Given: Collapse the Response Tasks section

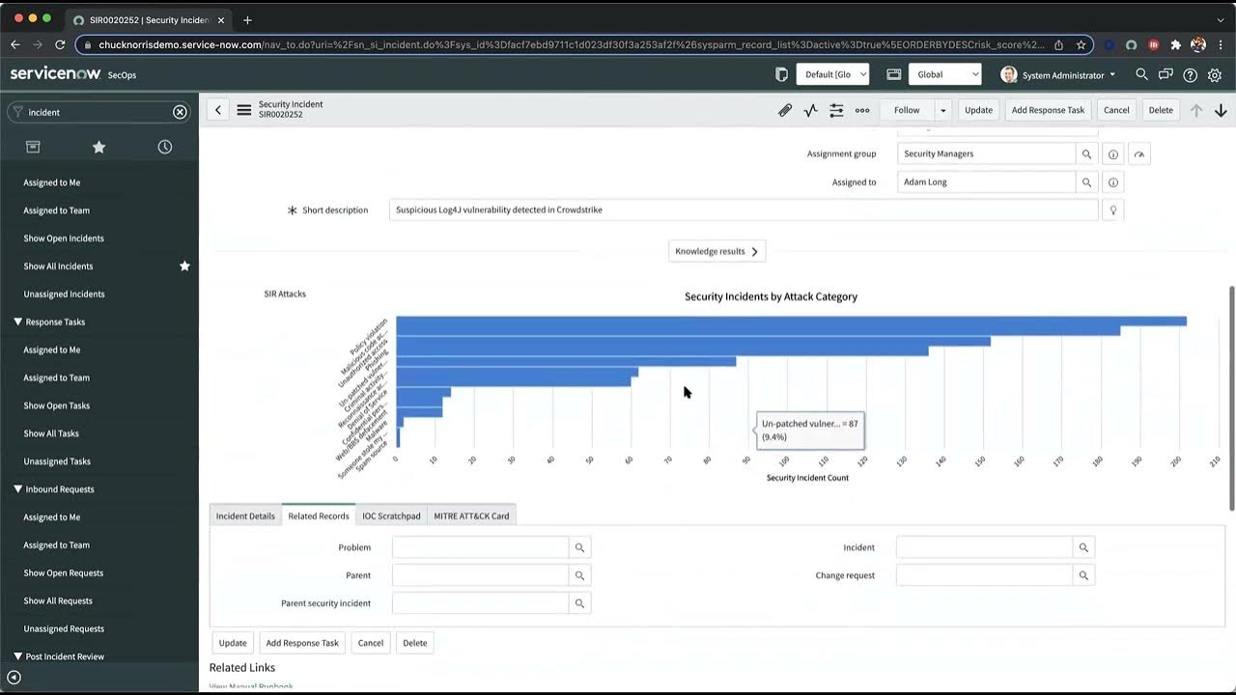Looking at the screenshot, I should [x=17, y=321].
